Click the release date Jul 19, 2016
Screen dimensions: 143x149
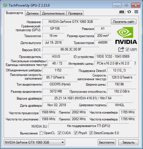(53, 43)
